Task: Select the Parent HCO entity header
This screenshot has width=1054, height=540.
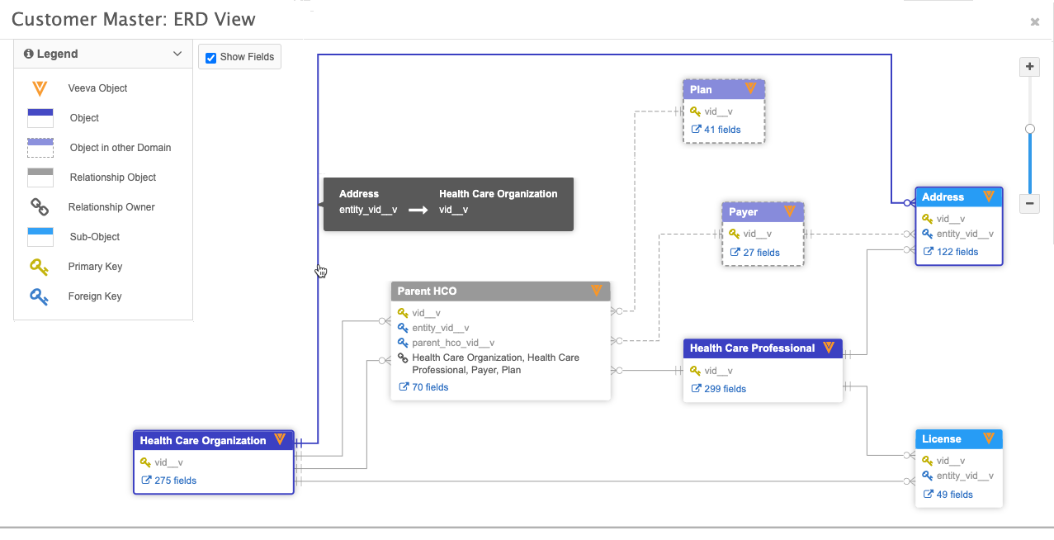Action: pos(500,291)
